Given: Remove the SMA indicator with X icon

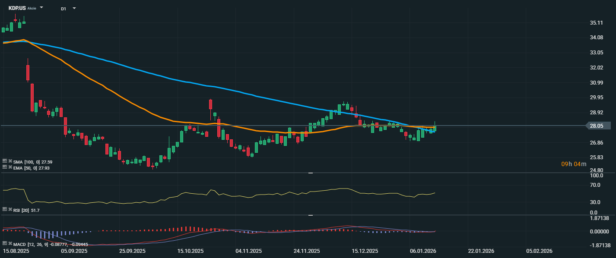Looking at the screenshot, I should (10, 161).
